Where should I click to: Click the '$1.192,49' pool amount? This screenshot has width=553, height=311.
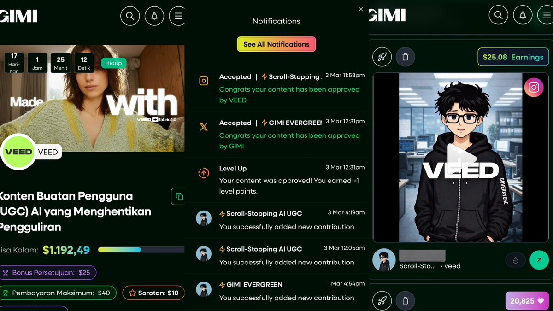pyautogui.click(x=66, y=250)
